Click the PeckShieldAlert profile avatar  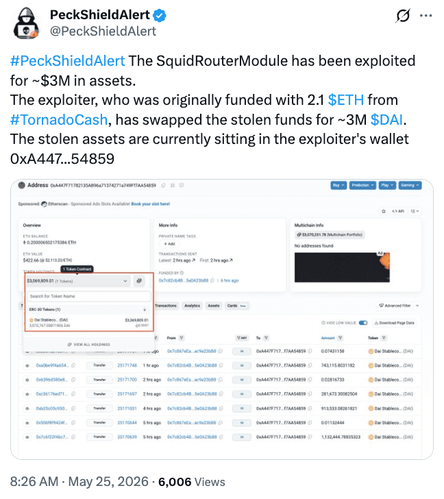click(x=27, y=23)
